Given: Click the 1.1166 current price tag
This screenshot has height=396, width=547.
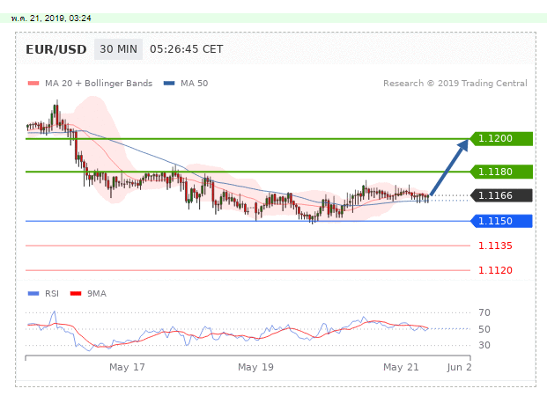Looking at the screenshot, I should 501,195.
